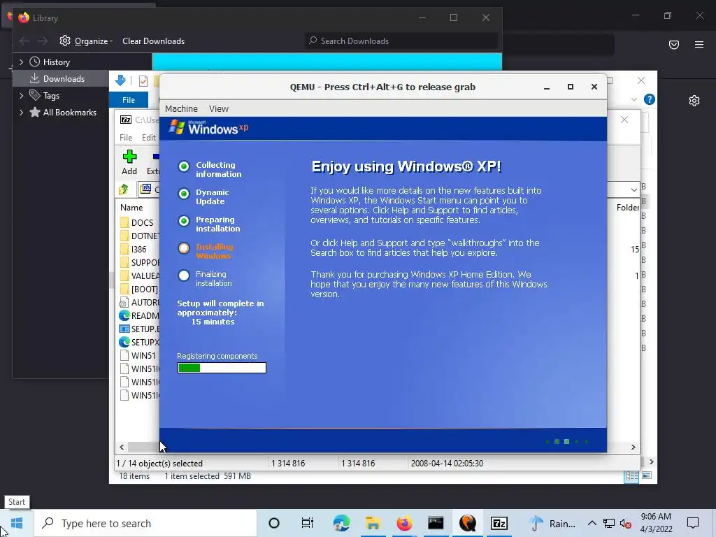Open File Explorer from taskbar
The image size is (716, 537).
pos(373,523)
